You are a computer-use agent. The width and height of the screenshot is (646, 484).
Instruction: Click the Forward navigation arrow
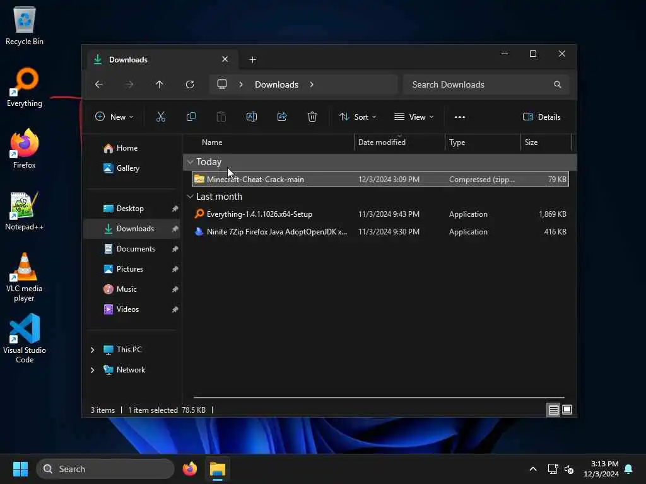[129, 84]
